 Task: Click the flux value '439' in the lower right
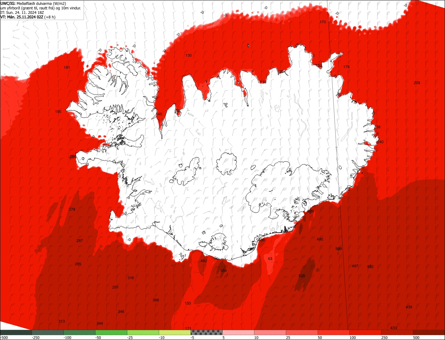click(409, 307)
